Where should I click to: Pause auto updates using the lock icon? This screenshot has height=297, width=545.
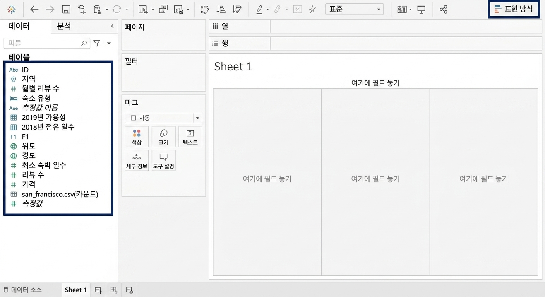[98, 9]
